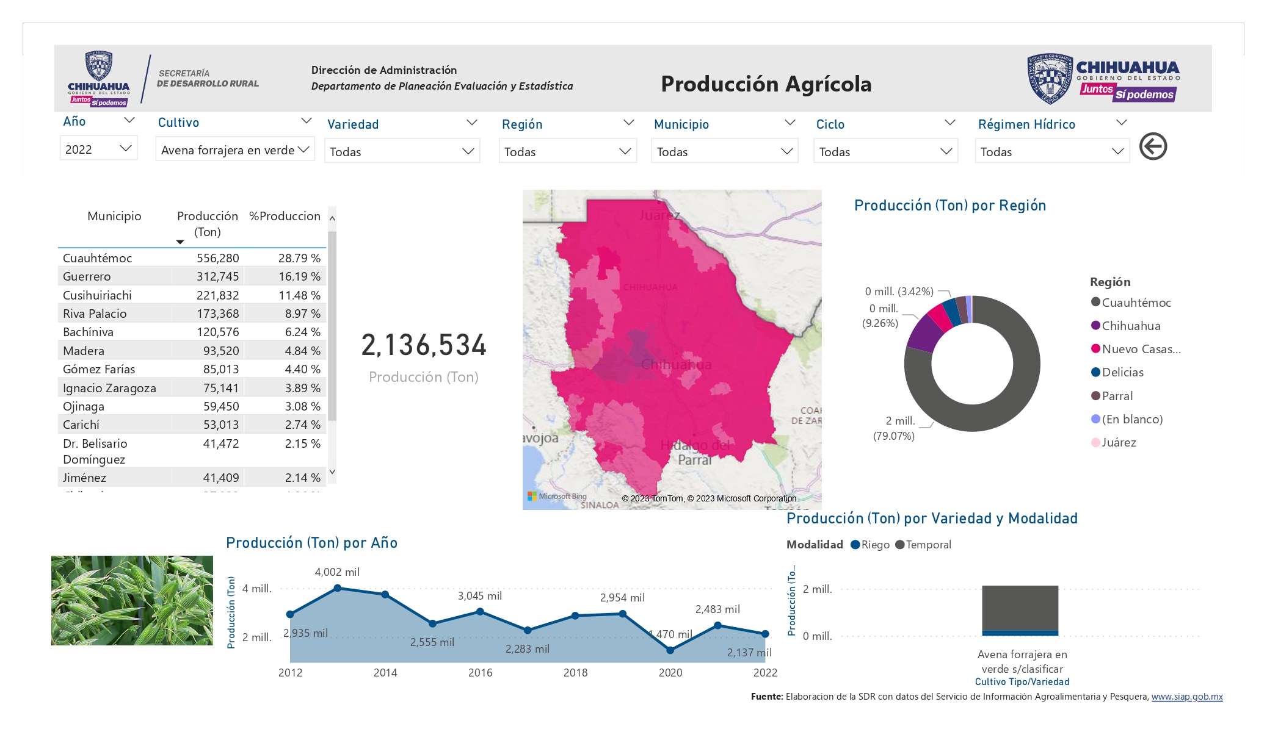Click the Microsoft Bing logo on map

coord(557,497)
